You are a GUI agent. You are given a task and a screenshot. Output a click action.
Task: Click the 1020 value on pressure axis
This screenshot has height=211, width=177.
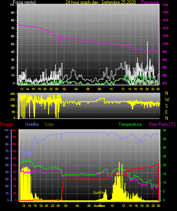[x=165, y=13]
